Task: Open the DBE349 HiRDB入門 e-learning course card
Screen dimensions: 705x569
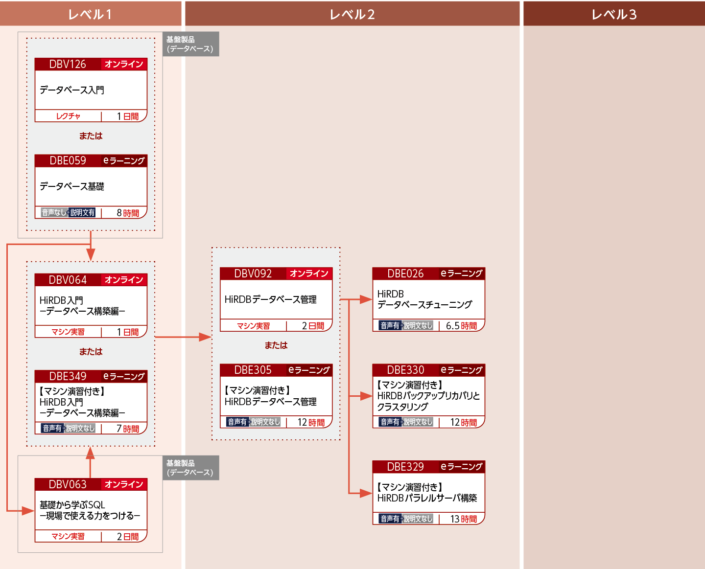Action: click(91, 402)
